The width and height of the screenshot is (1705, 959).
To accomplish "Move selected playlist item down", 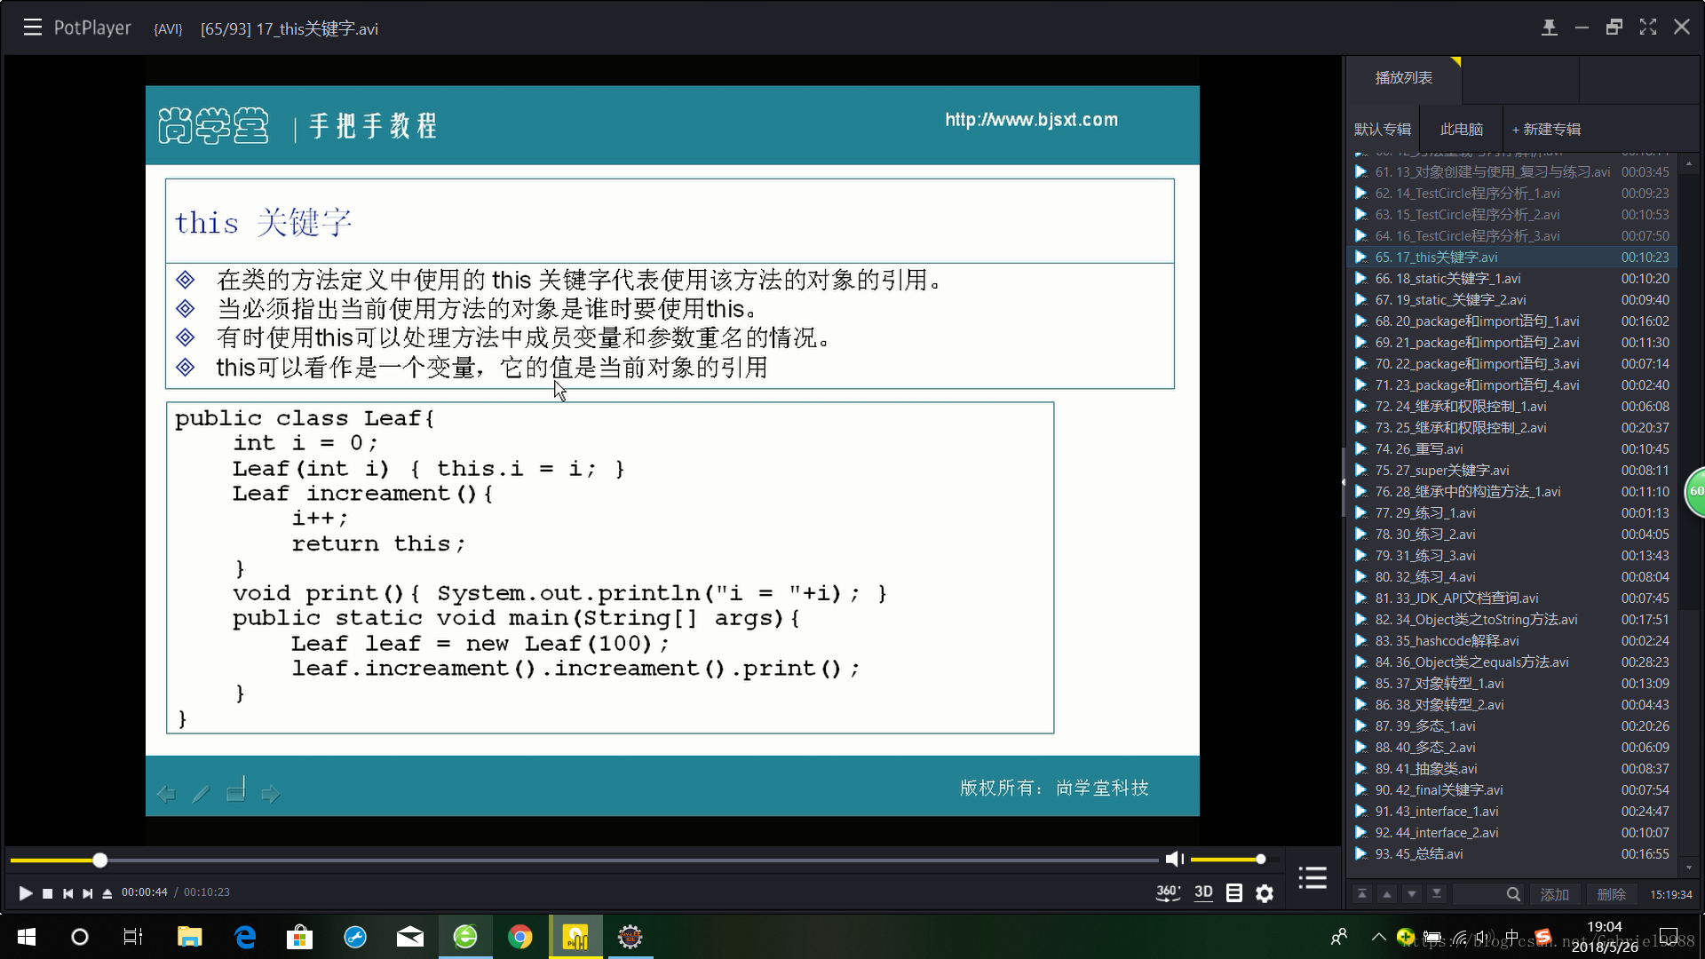I will tap(1412, 894).
